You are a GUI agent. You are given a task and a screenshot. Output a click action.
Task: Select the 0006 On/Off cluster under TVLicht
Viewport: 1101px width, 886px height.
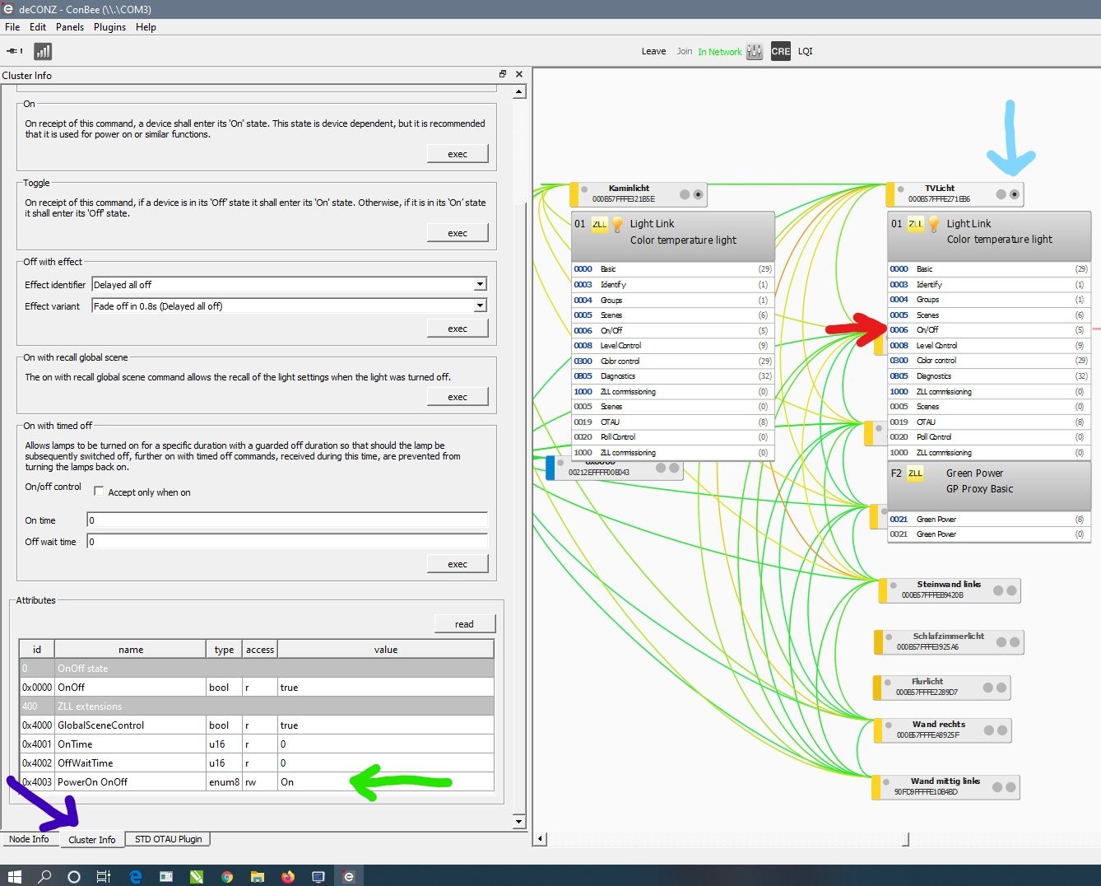tap(989, 329)
